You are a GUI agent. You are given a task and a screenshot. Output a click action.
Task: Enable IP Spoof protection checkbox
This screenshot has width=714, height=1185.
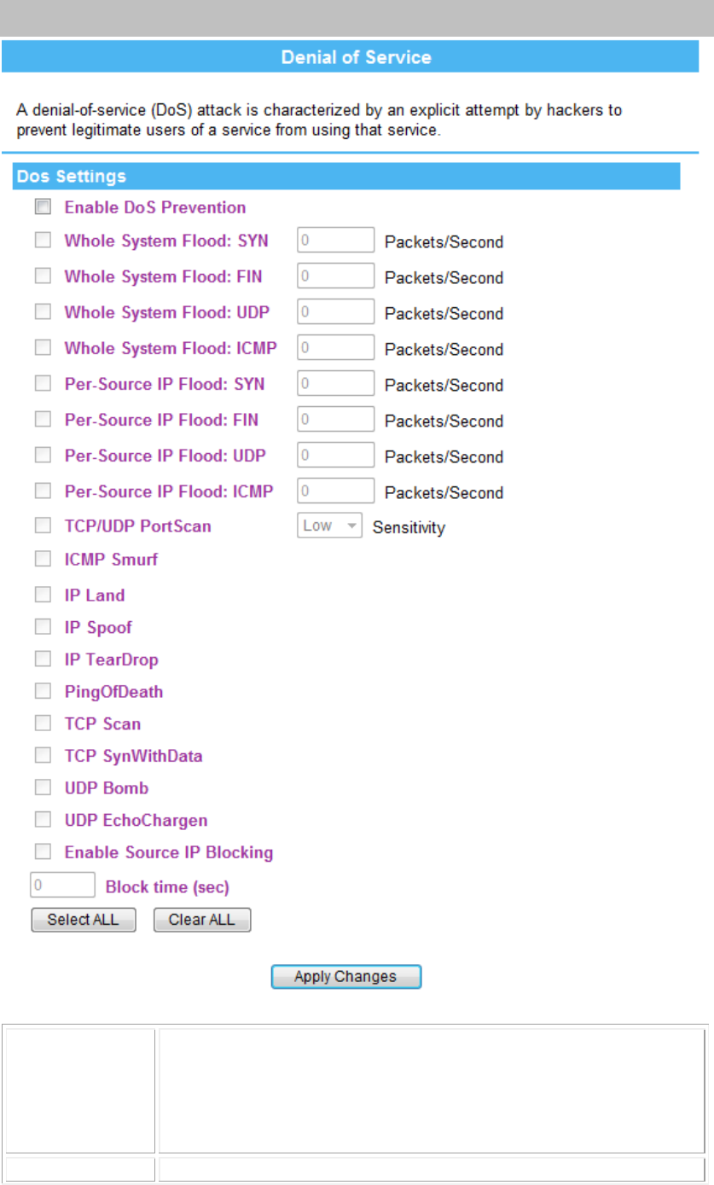pos(43,627)
